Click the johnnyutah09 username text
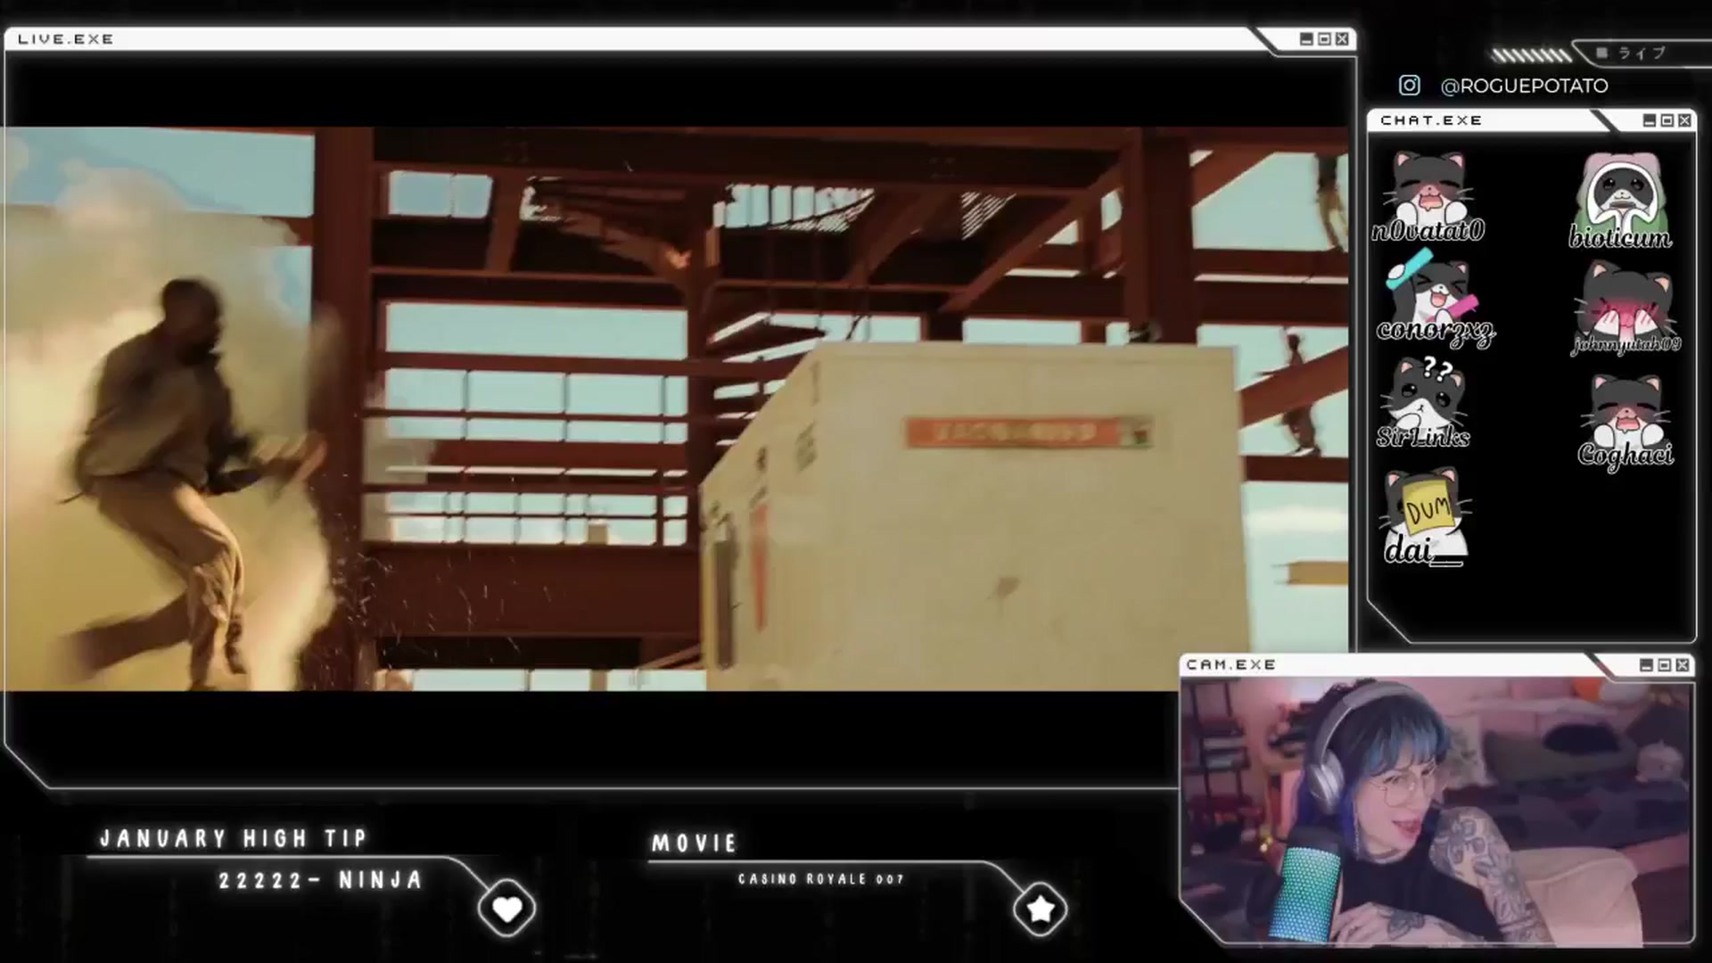Image resolution: width=1712 pixels, height=963 pixels. (1626, 344)
